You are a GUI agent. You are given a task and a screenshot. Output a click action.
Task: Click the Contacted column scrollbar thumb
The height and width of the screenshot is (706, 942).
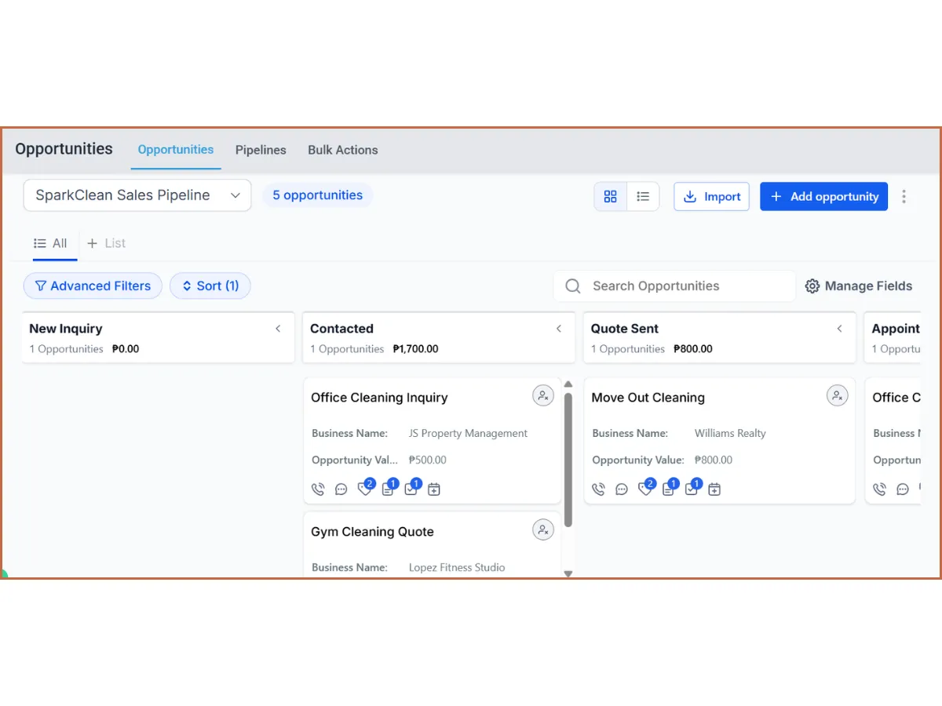point(568,460)
